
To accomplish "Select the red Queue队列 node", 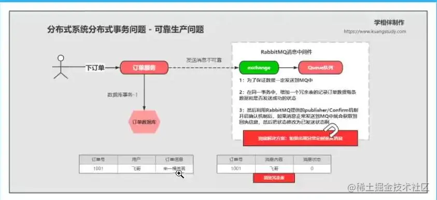I will (320, 68).
